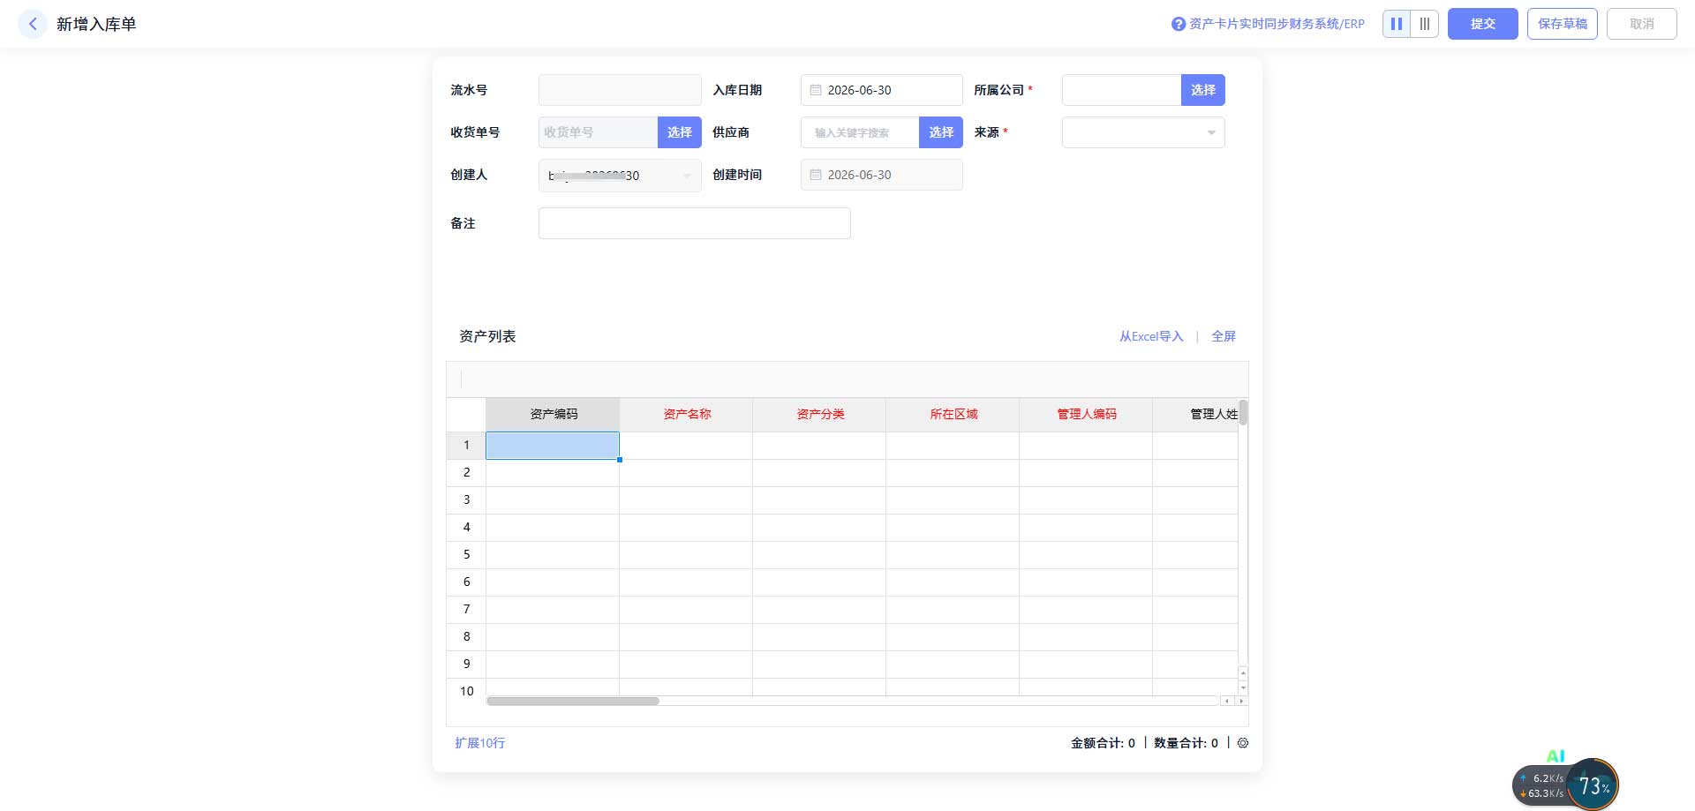
Task: Open the AI assistant floating icon
Action: click(x=1556, y=756)
